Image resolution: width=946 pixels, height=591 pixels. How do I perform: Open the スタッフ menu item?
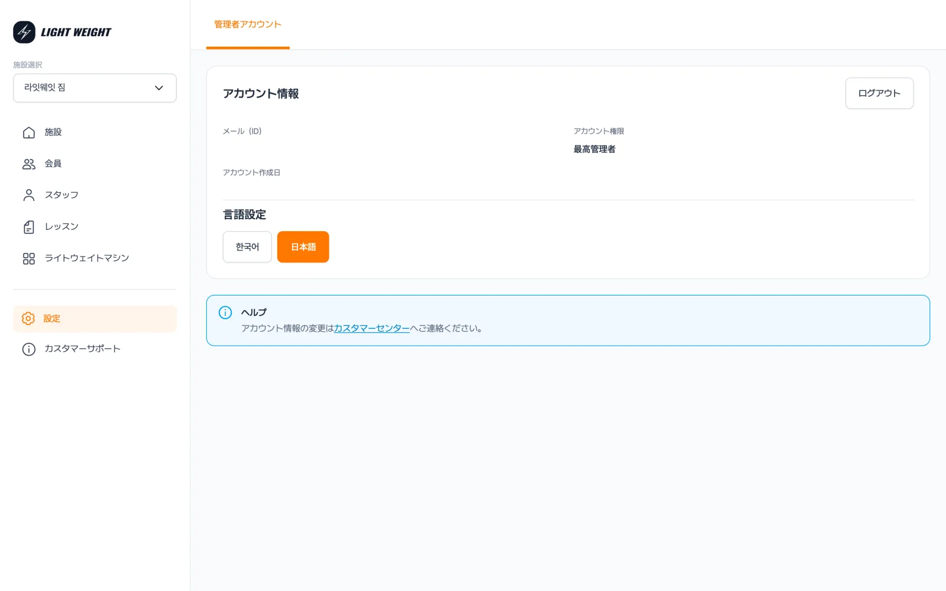point(95,195)
